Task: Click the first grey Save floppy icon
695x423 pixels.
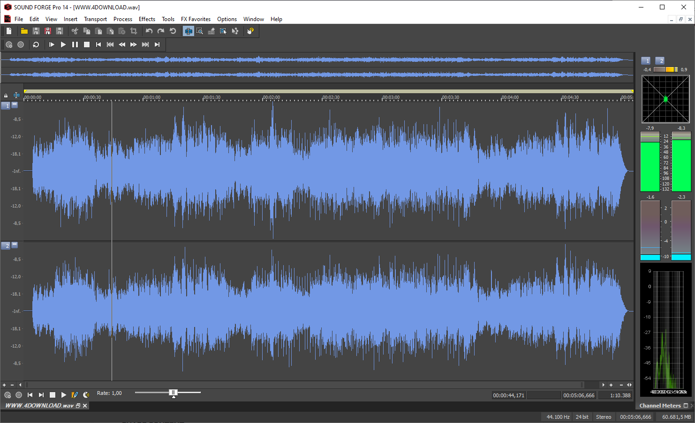Action: [x=36, y=31]
